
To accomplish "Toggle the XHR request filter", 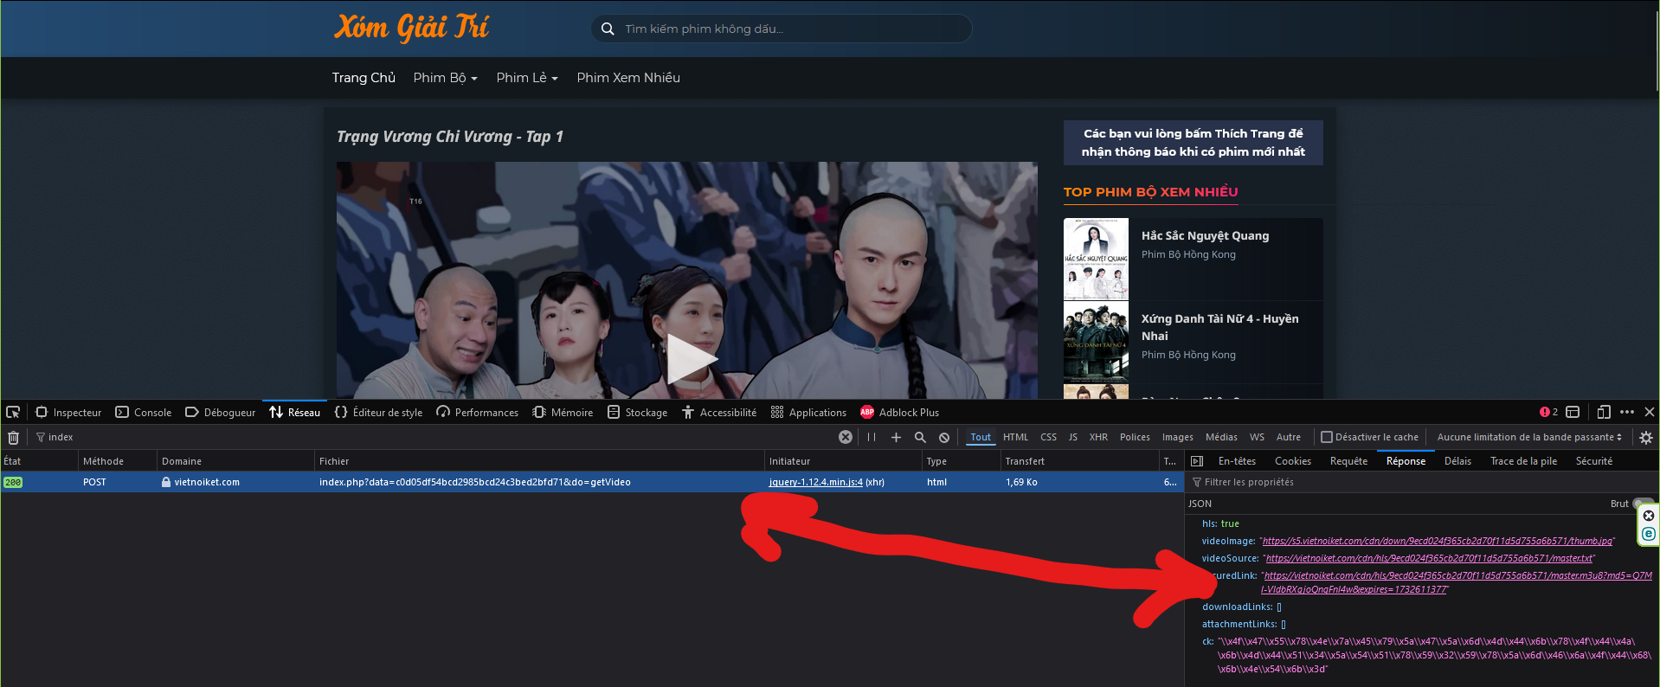I will (x=1098, y=438).
